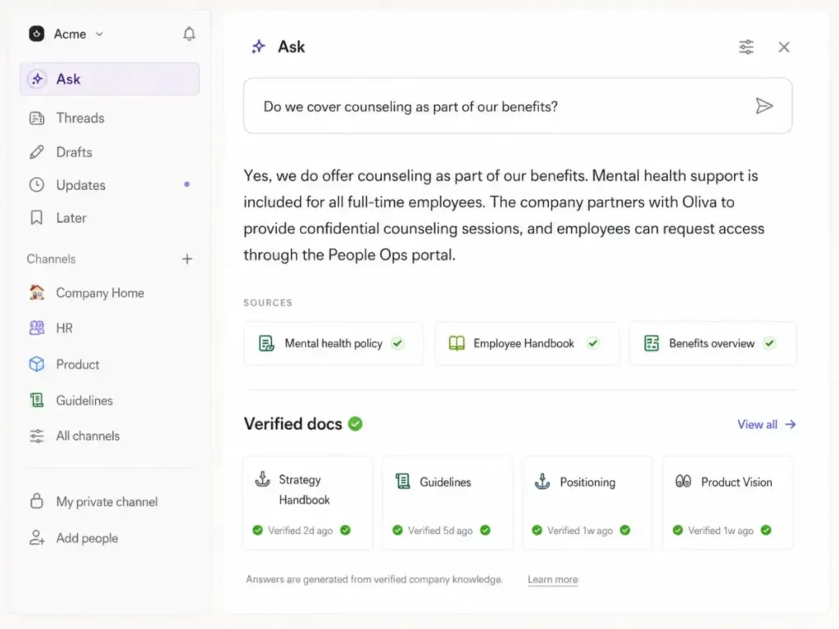Click Benefits overview list icon

(x=651, y=343)
